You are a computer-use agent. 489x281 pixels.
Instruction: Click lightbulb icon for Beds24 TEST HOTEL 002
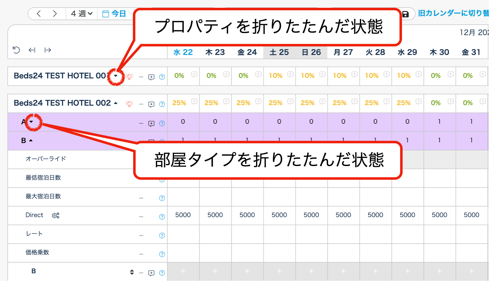tap(129, 104)
